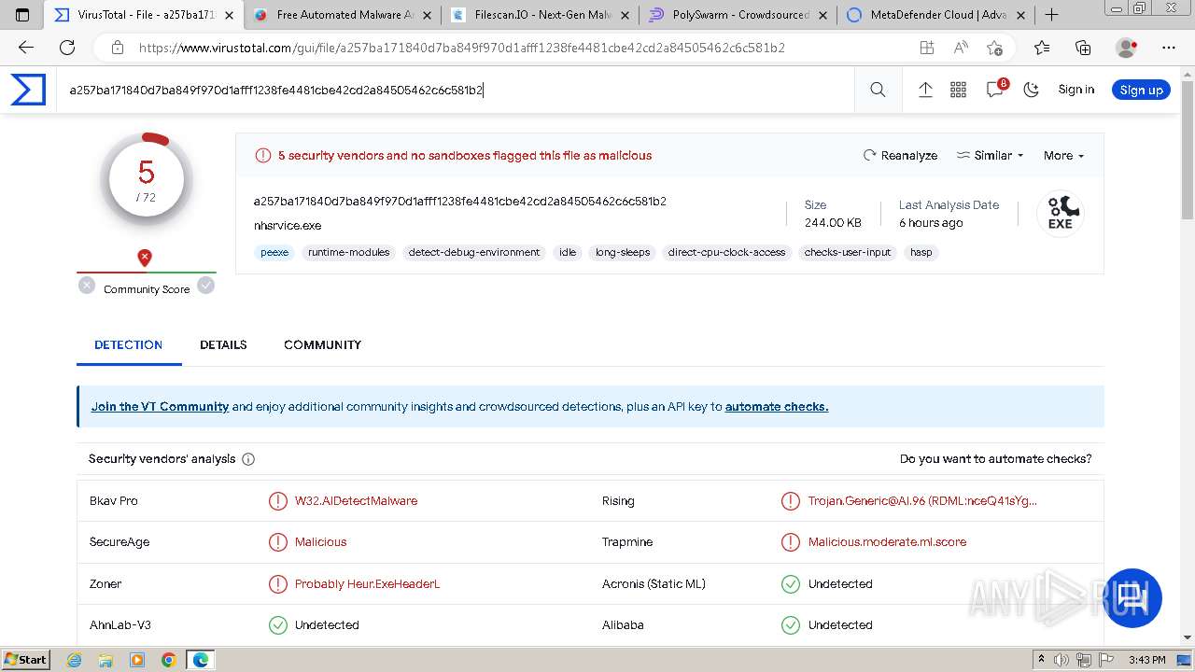Click the community score upvote check icon
The height and width of the screenshot is (672, 1195).
206,286
